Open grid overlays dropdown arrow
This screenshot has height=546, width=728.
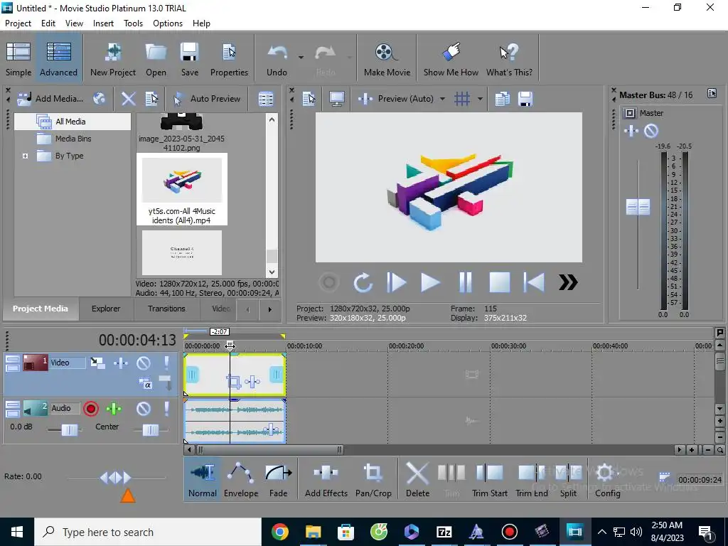pos(480,98)
